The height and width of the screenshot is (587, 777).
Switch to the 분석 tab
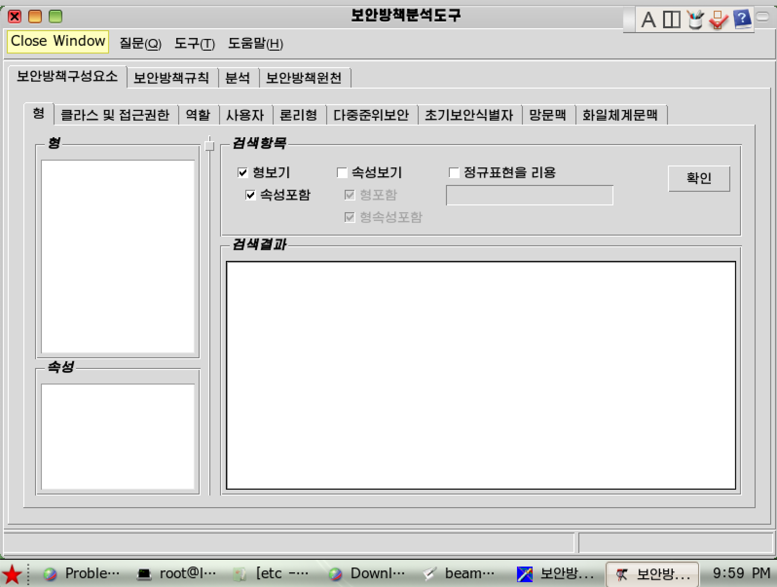pyautogui.click(x=238, y=78)
